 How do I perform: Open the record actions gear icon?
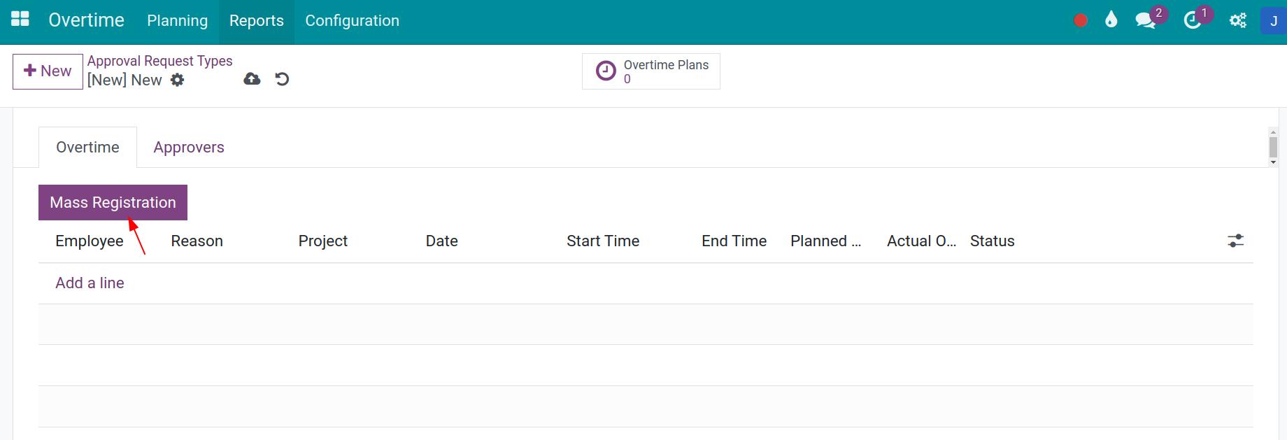(x=178, y=80)
